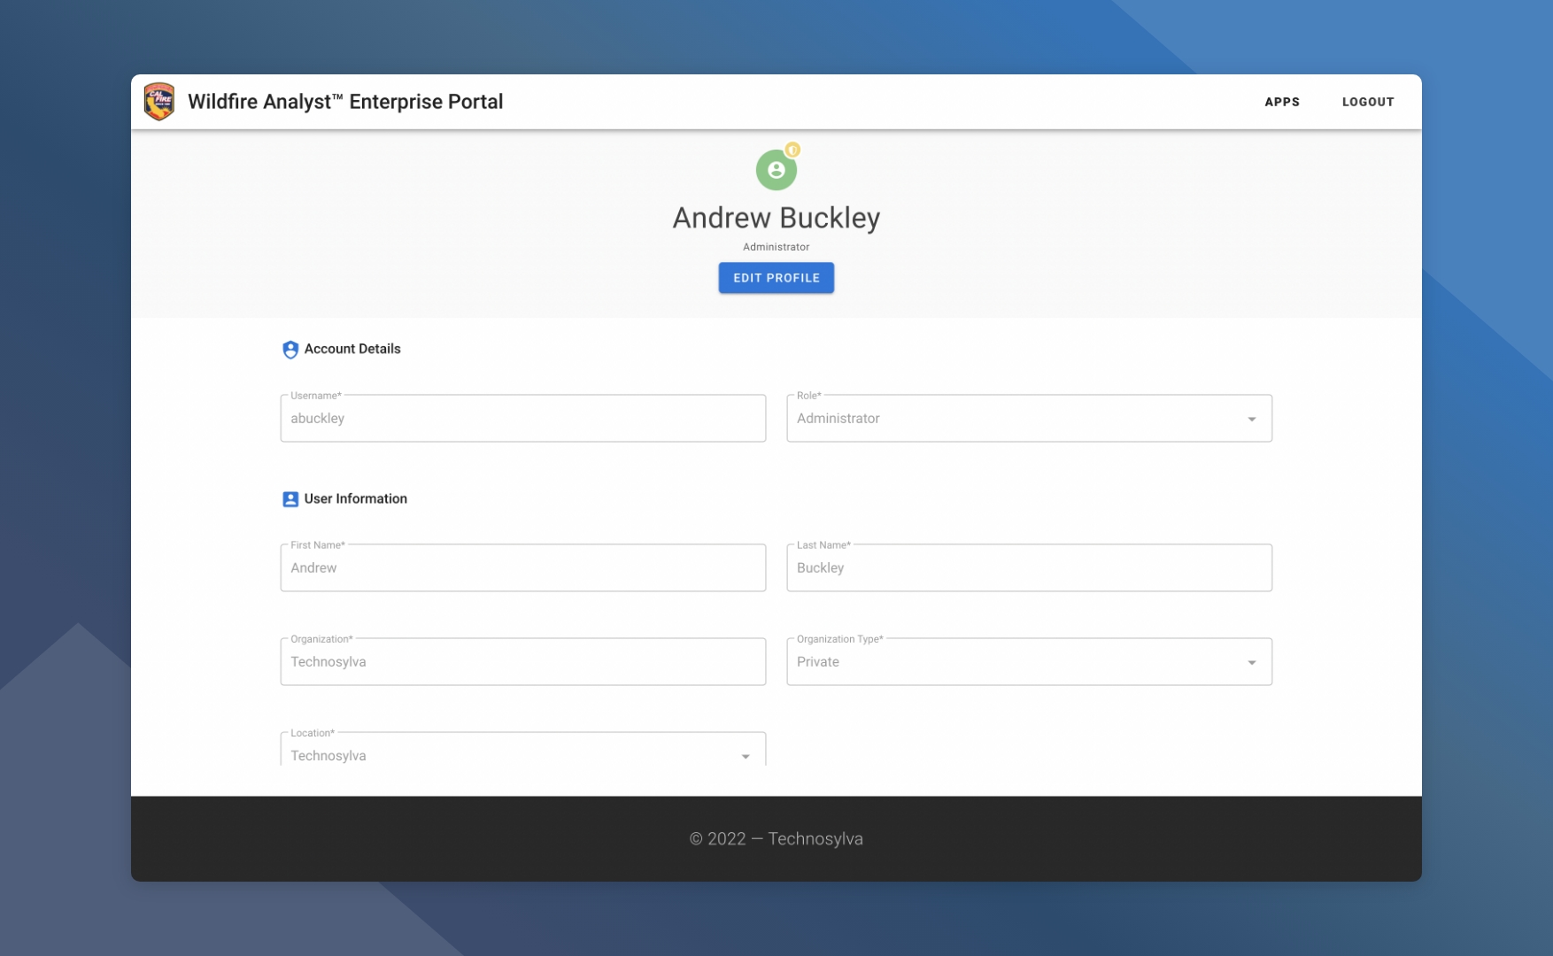Click into the First Name field

(x=522, y=568)
